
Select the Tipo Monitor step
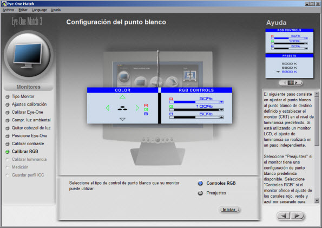tap(23, 96)
